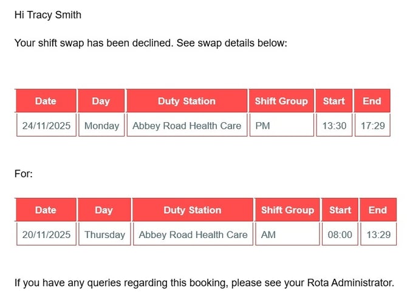Click the 08:00 start time cell
Image resolution: width=407 pixels, height=300 pixels.
(340, 234)
